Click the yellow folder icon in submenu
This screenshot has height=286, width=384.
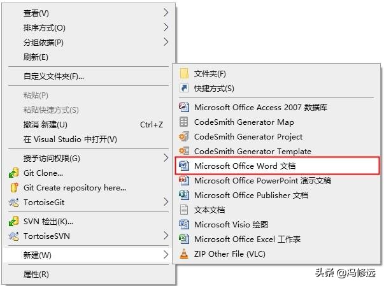click(184, 74)
